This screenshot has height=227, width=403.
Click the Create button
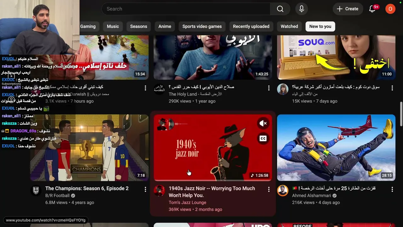coord(347,9)
